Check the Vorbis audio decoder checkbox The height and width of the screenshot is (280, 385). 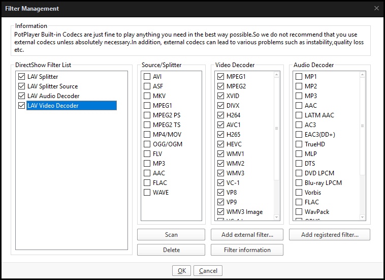(299, 192)
